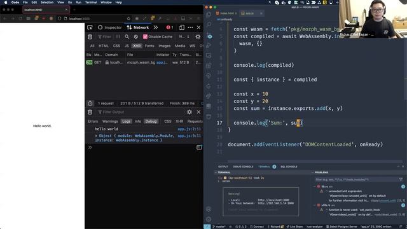This screenshot has height=229, width=407.
Task: Reload the localhost browser page
Action: (x=20, y=18)
